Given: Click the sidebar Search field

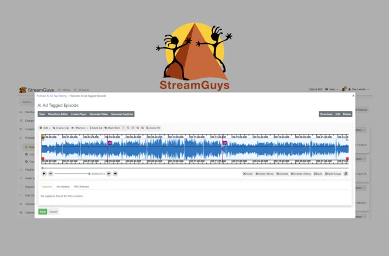Looking at the screenshot, I should pos(27,102).
